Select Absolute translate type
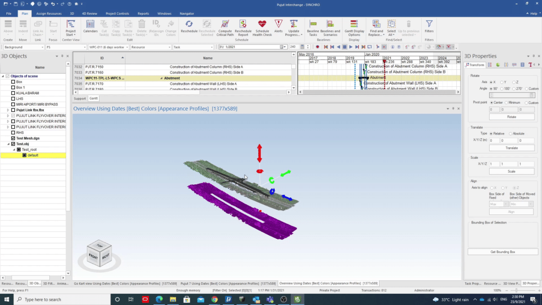 coord(511,134)
